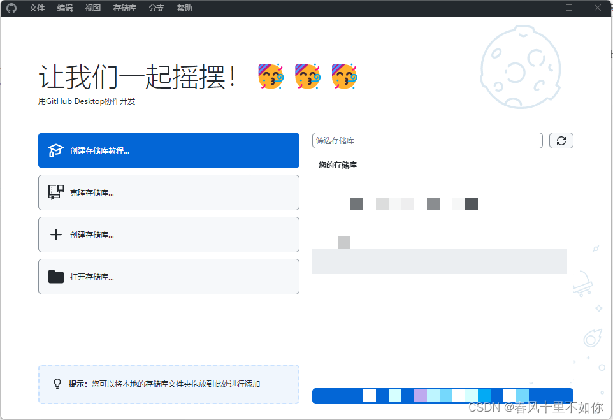Minimize the GitHub Desktop window
The height and width of the screenshot is (420, 613).
(540, 8)
